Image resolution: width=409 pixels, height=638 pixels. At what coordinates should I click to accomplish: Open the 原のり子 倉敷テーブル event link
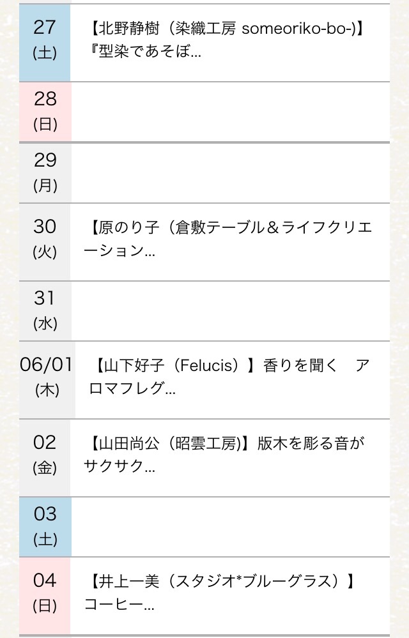(228, 239)
